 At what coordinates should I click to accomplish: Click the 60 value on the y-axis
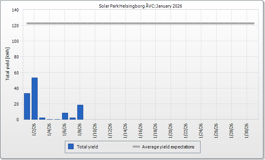coord(16,72)
